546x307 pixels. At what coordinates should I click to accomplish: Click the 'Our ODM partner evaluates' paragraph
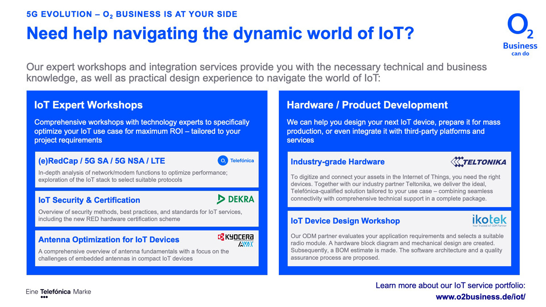[x=397, y=247]
